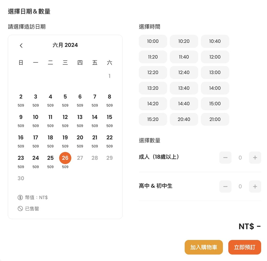Choose the 12:40 time slot

click(x=184, y=72)
